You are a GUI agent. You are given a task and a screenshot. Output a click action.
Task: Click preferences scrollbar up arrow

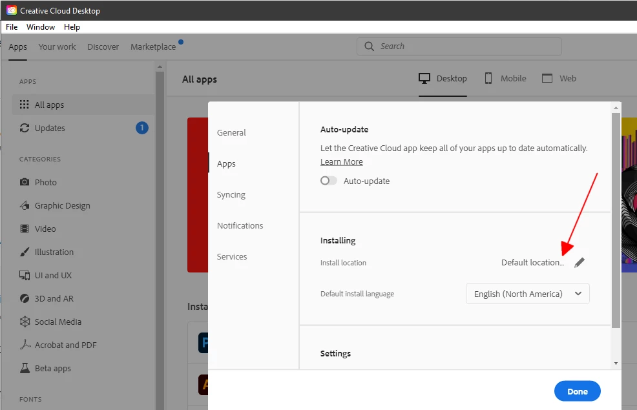click(x=616, y=108)
